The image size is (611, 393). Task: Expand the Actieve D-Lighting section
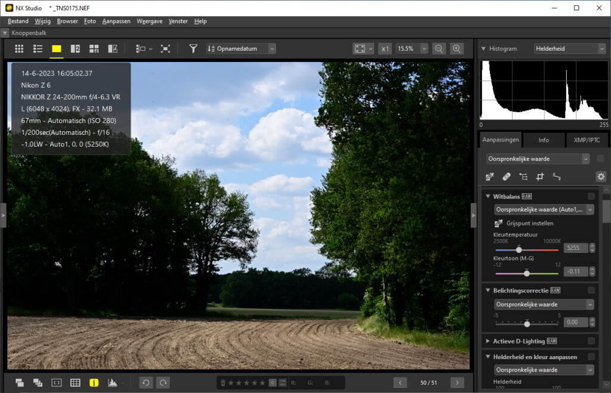pyautogui.click(x=487, y=341)
